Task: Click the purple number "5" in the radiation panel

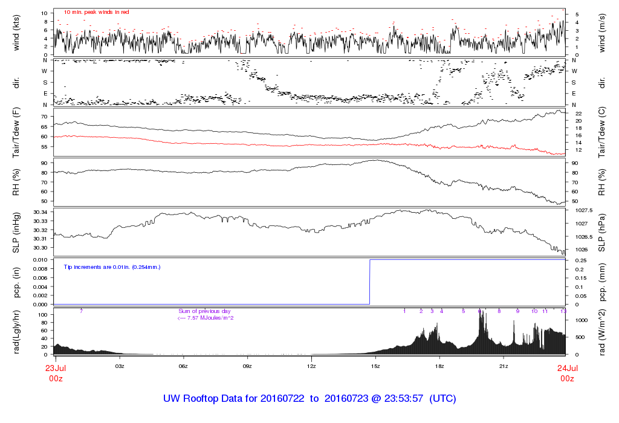Action: [464, 311]
